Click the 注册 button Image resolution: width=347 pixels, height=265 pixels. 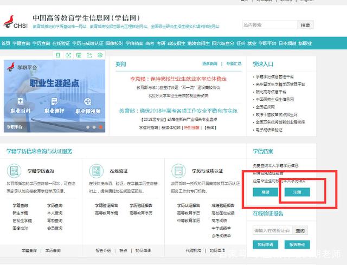coord(297,192)
